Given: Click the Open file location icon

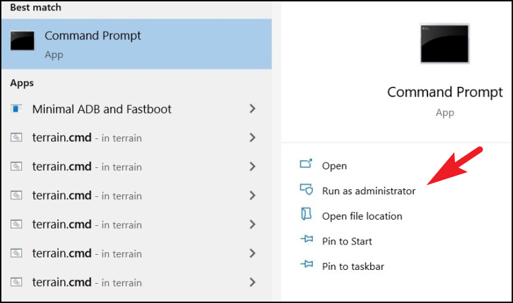Looking at the screenshot, I should (307, 214).
